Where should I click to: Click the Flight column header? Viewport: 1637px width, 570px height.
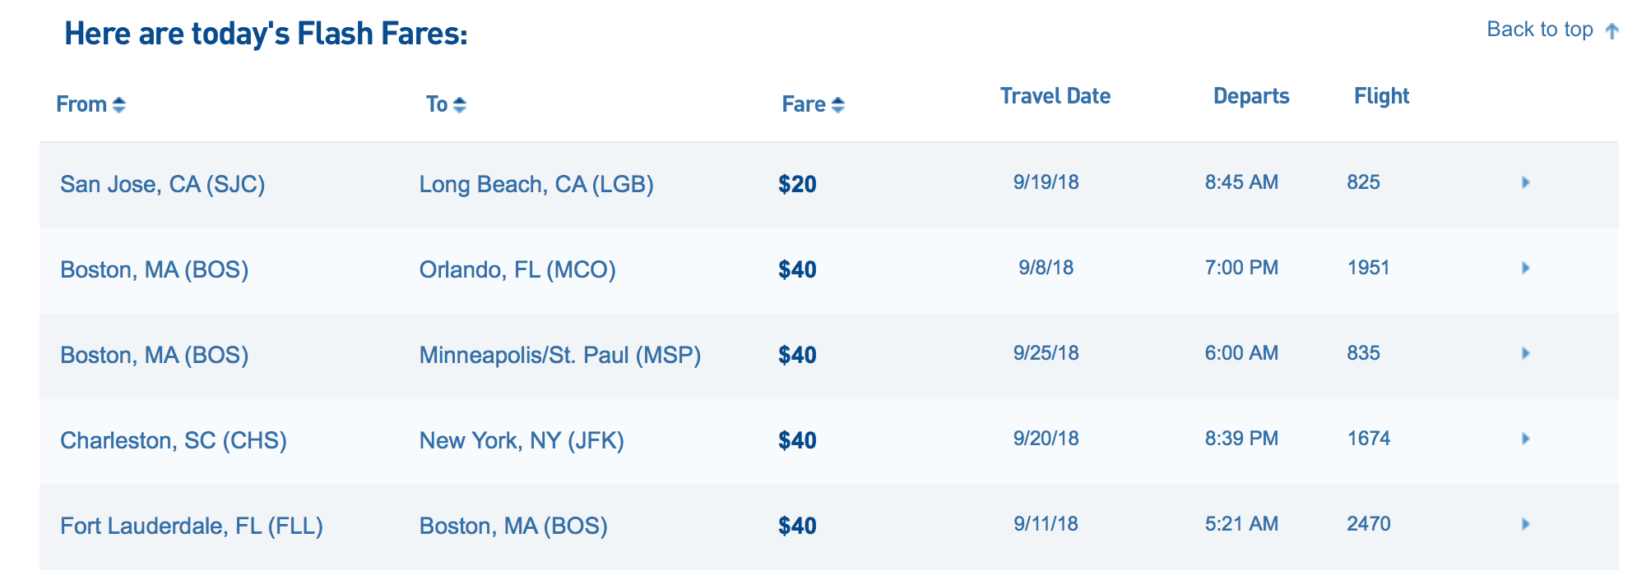[x=1381, y=96]
